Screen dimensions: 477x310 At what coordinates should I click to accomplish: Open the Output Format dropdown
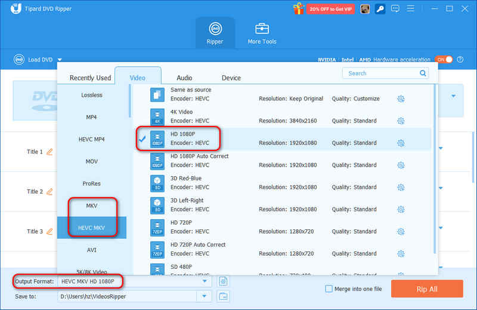(205, 281)
